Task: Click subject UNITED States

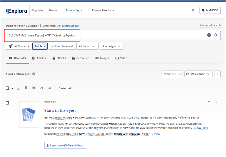Action: click(104, 134)
